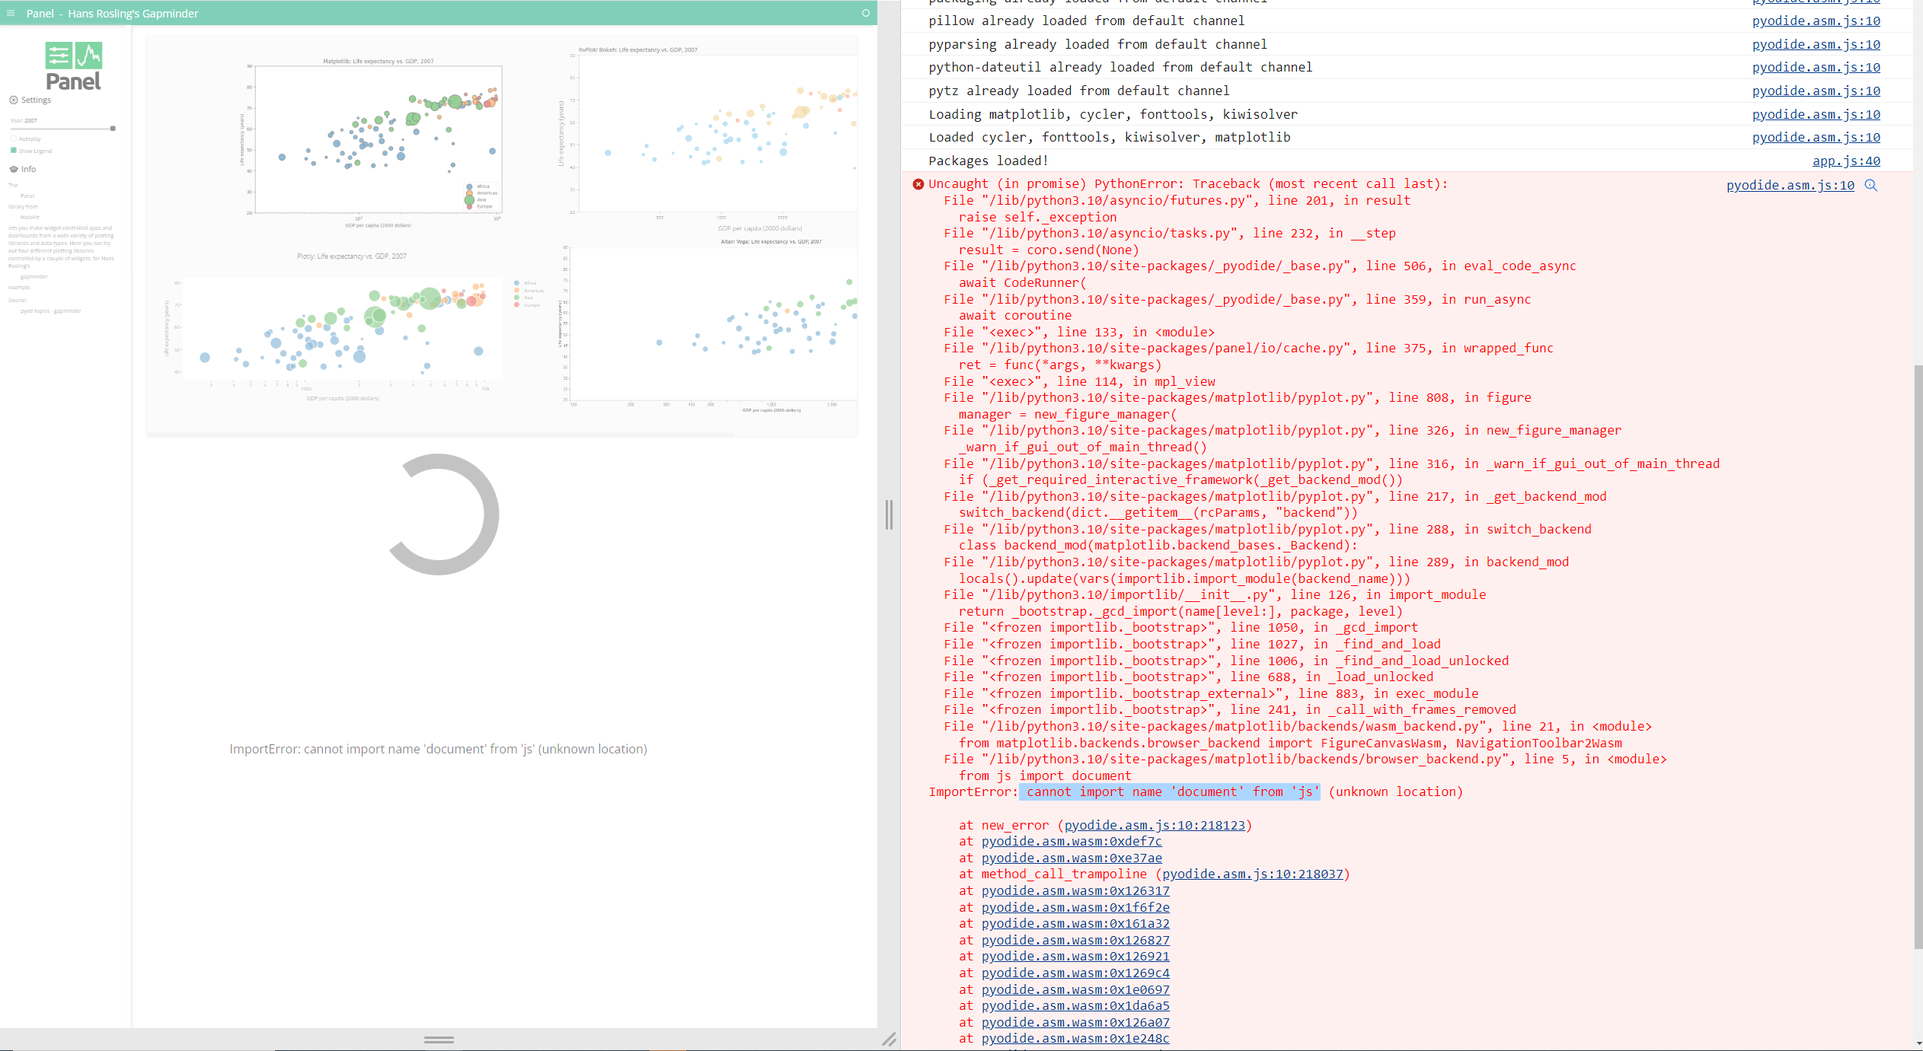Image resolution: width=1923 pixels, height=1051 pixels.
Task: Click the red error icon in console
Action: tap(918, 183)
